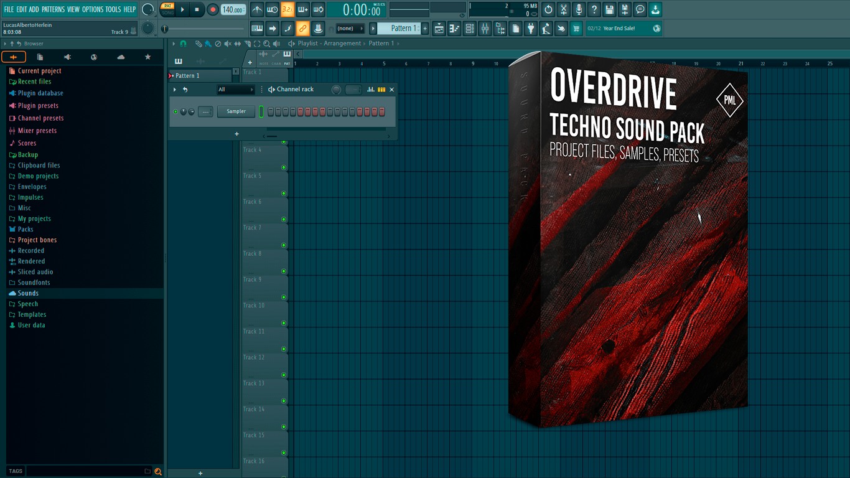Viewport: 850px width, 478px height.
Task: Expand the Plugin database folder
Action: coord(40,93)
